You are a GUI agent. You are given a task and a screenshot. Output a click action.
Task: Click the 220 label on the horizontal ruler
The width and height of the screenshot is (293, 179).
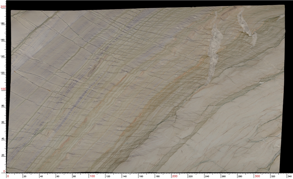[190, 176]
